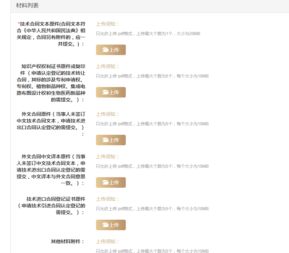Click the 上传须知 label in the first section
This screenshot has height=253, width=289.
click(106, 23)
